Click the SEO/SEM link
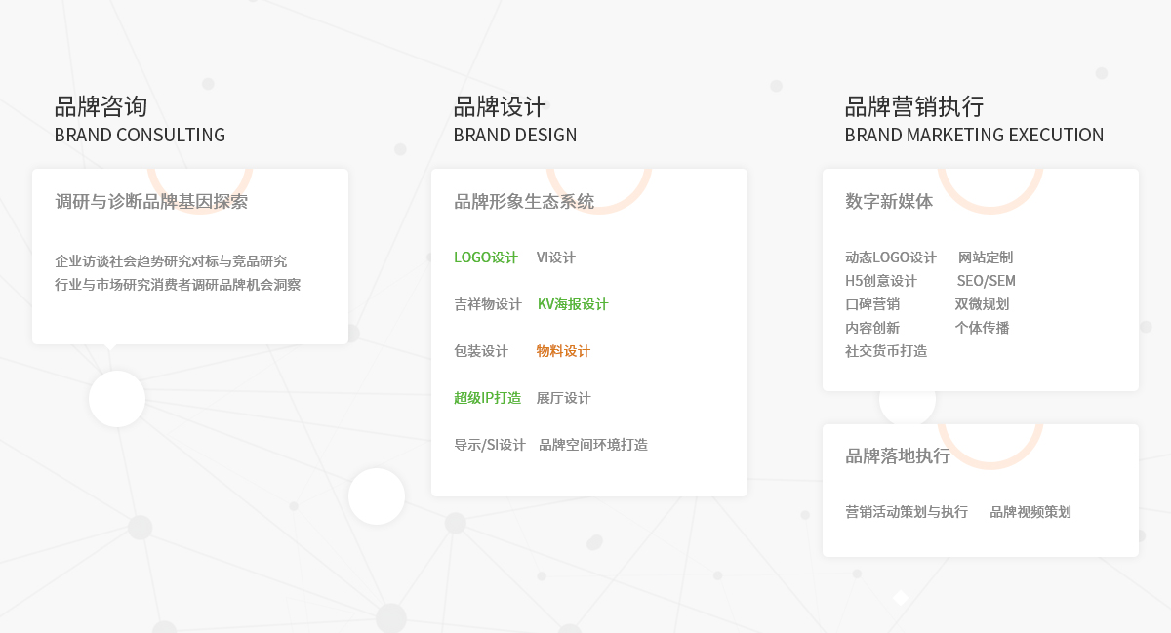 tap(986, 281)
